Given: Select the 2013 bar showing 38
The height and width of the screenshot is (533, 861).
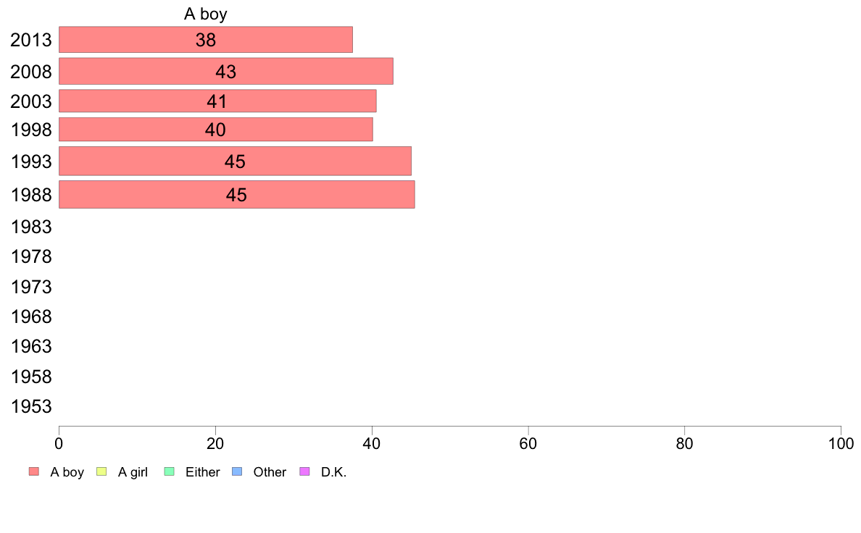Looking at the screenshot, I should coord(205,40).
